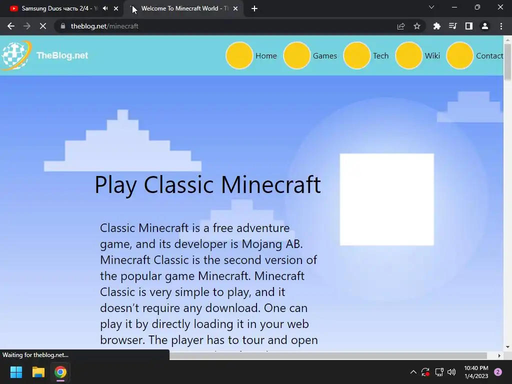Expand the tab search chevron

click(431, 7)
